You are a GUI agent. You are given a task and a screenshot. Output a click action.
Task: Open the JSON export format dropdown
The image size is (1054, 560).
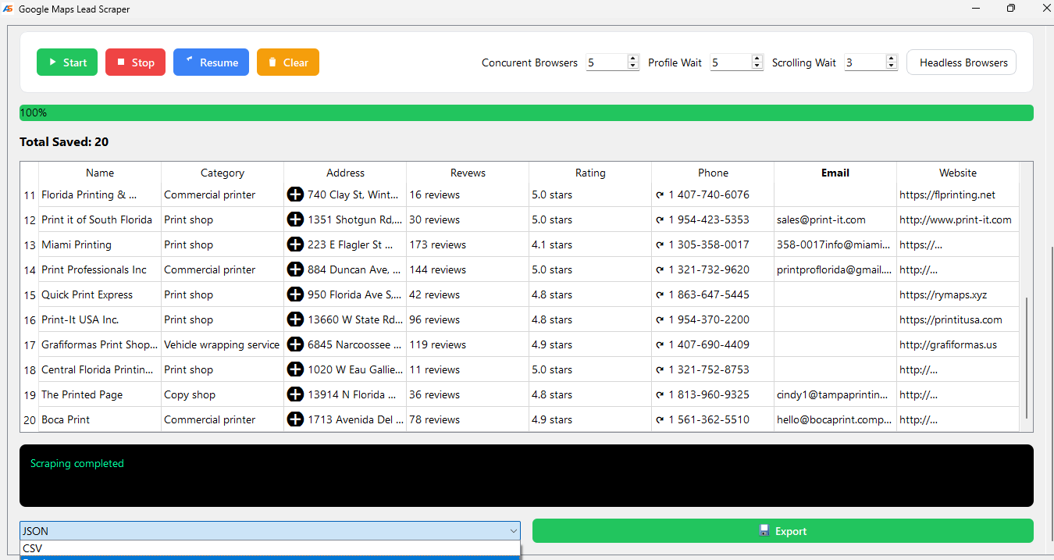[269, 531]
